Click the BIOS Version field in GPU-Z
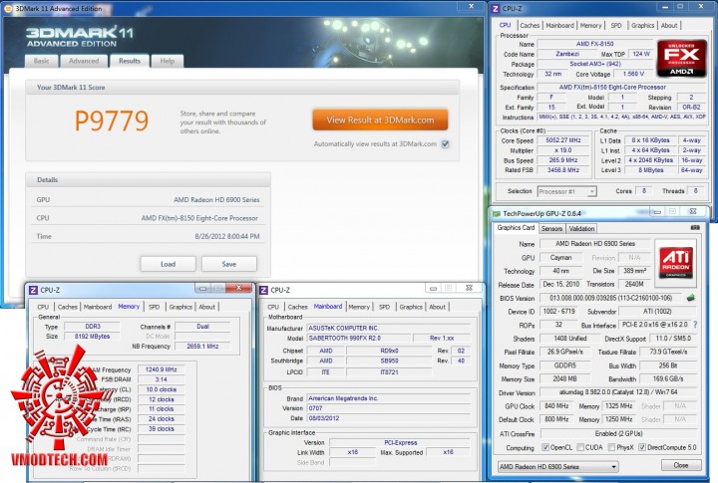Viewport: 718px width, 483px height. [611, 298]
